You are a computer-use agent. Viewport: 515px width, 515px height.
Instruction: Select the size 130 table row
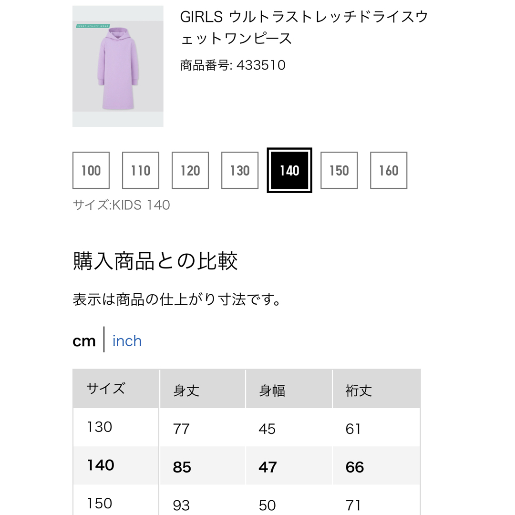(x=247, y=427)
